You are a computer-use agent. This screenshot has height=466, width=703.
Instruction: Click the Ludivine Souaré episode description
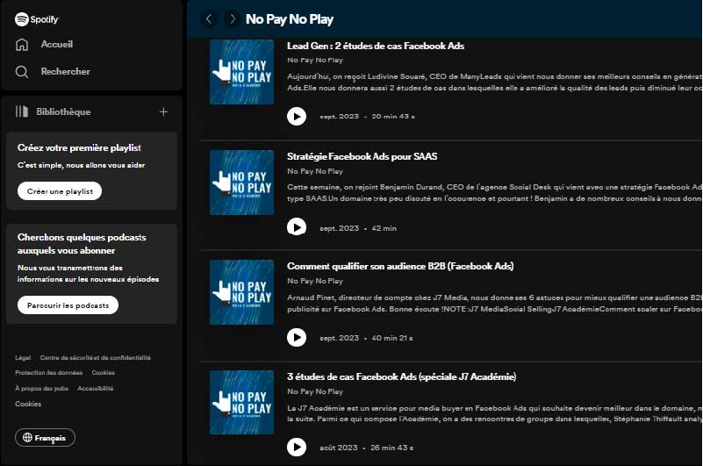click(494, 82)
